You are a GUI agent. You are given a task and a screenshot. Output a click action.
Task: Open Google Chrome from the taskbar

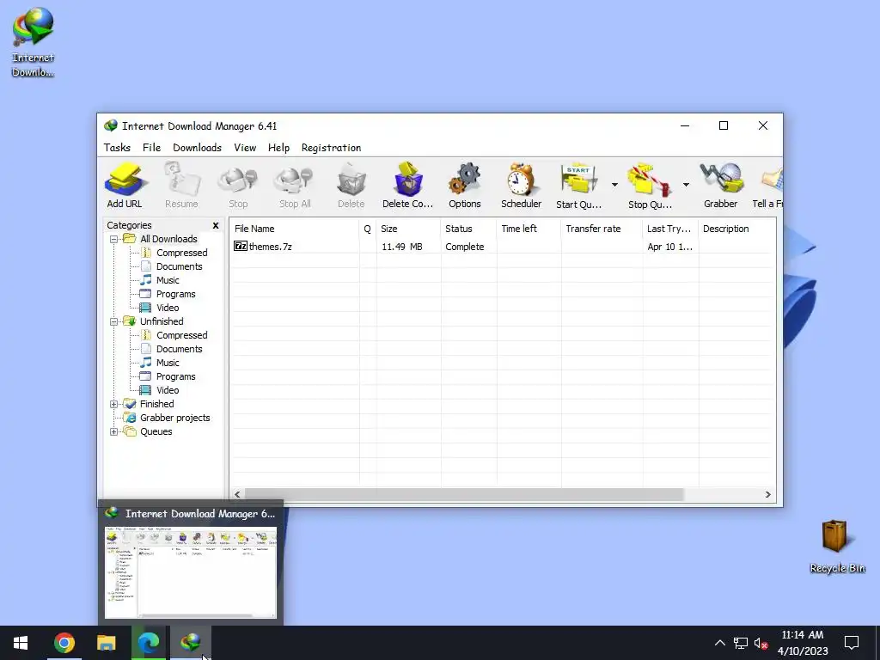click(x=64, y=643)
